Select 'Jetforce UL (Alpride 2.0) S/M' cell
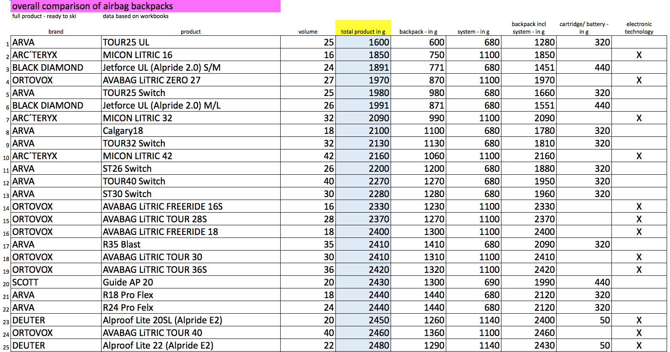This screenshot has height=352, width=670. click(191, 67)
